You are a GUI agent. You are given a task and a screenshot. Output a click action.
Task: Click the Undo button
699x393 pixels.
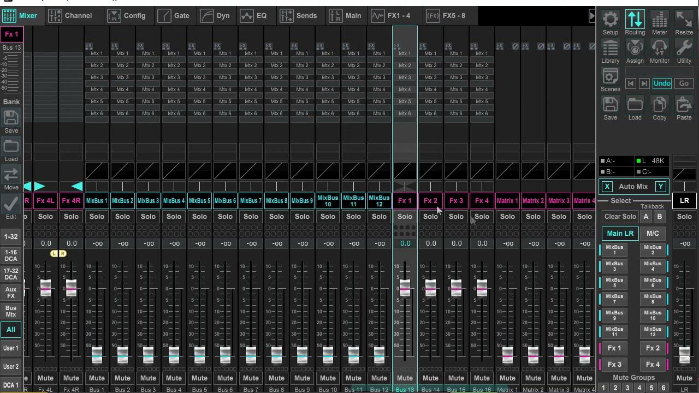(661, 84)
